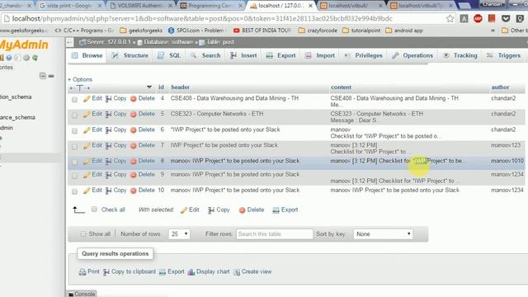The height and width of the screenshot is (297, 528).
Task: Switch to the Programming Con browser tab
Action: point(210,6)
